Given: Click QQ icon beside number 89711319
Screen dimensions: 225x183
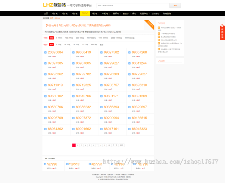Looking at the screenshot, I should click(x=45, y=85).
